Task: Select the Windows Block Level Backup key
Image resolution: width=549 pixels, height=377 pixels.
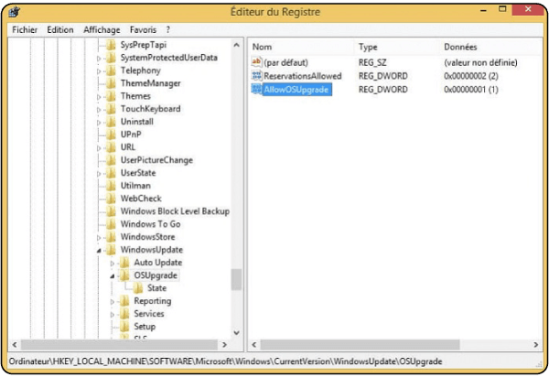Action: pos(175,211)
